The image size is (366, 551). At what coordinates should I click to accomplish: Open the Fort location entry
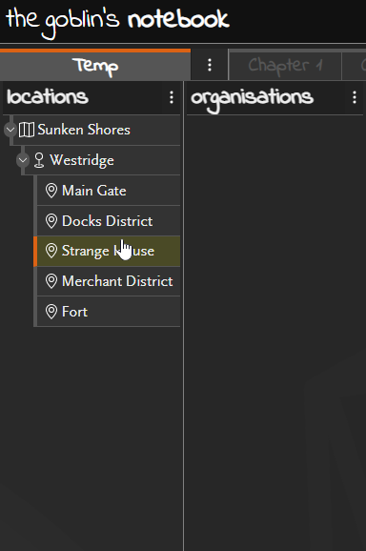(109, 312)
